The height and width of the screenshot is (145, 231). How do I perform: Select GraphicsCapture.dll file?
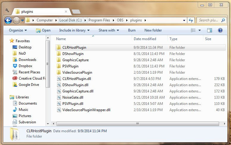tap(78, 91)
